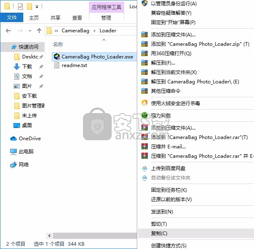Click the admin shield icon in context menu

click(x=145, y=3)
